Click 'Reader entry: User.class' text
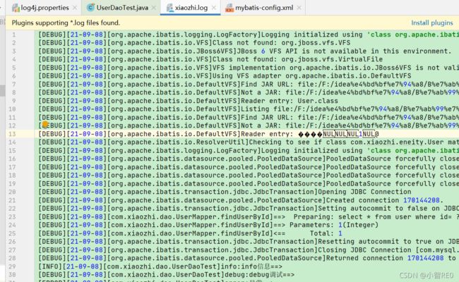459x282 pixels. [x=290, y=101]
